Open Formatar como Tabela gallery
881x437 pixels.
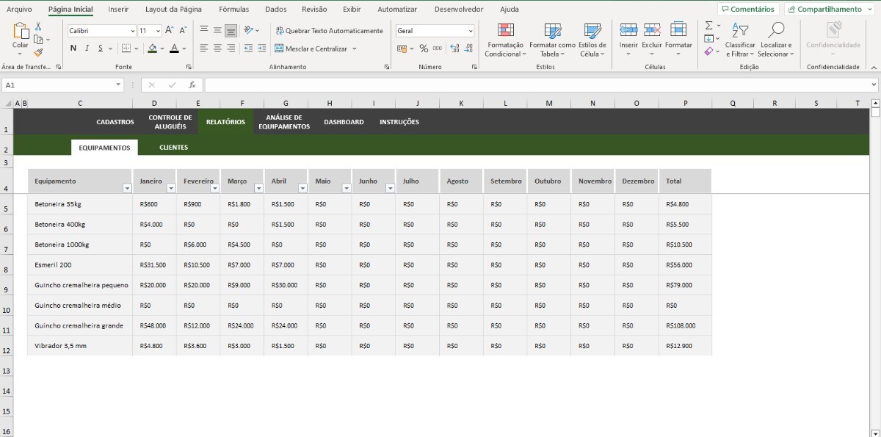tap(552, 31)
